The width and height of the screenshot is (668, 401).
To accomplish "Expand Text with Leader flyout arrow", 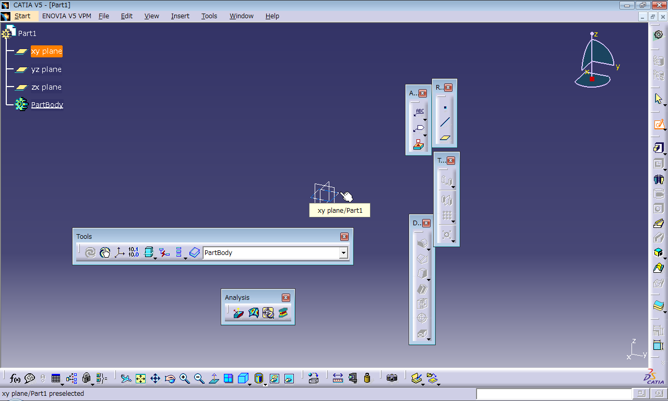I will coord(425,119).
